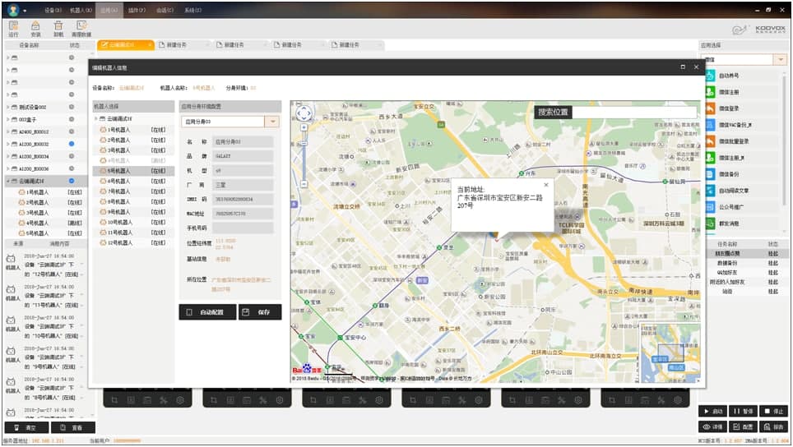The height and width of the screenshot is (447, 793).
Task: Toggle status indicator for 云端调试3f device
Action: [x=72, y=181]
